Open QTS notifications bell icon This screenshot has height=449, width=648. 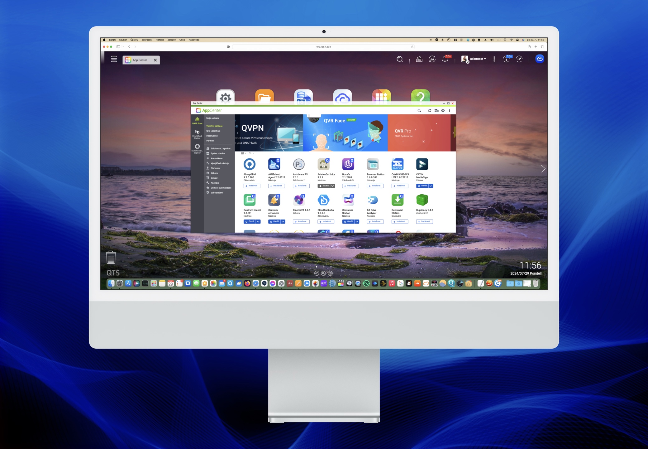(x=445, y=59)
